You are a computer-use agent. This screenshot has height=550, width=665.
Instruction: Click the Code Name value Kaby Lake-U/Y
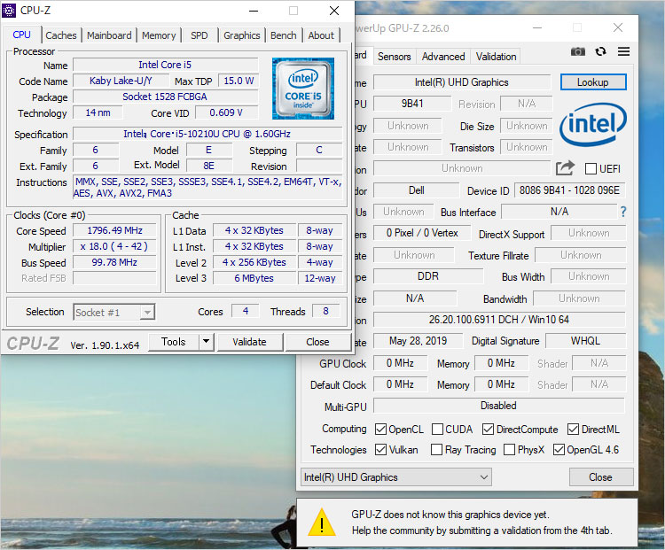tap(121, 81)
